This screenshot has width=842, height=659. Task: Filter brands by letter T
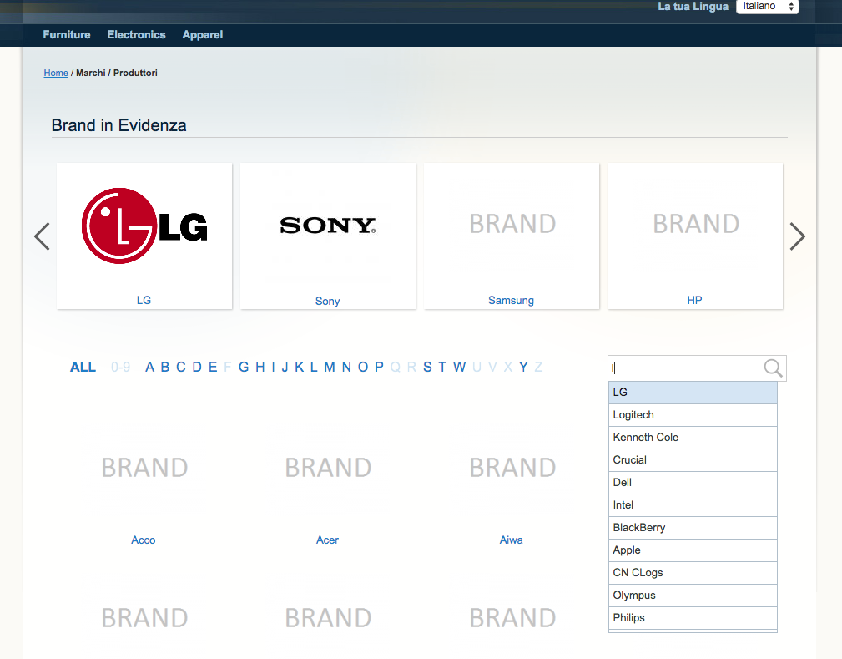[442, 368]
